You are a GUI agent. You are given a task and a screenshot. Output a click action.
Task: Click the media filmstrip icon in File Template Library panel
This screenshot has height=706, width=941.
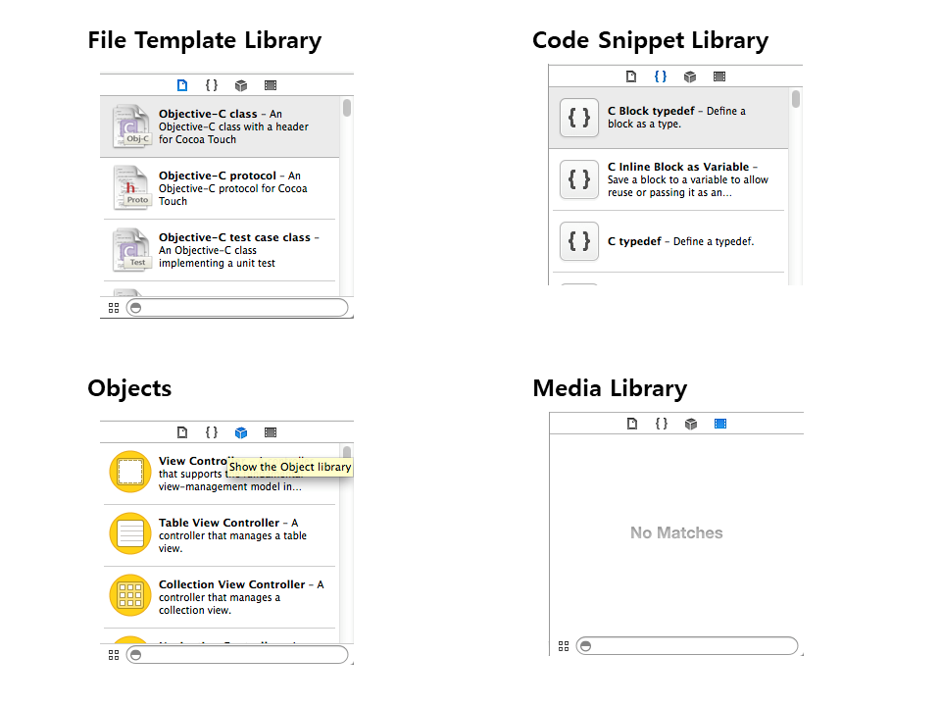click(271, 85)
